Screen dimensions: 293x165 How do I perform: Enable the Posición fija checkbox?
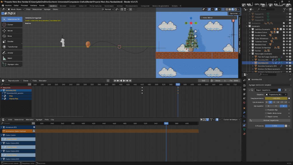point(266,110)
